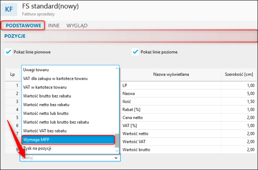Choose Wartość netto lub brutto bez rabatu

tap(68, 122)
